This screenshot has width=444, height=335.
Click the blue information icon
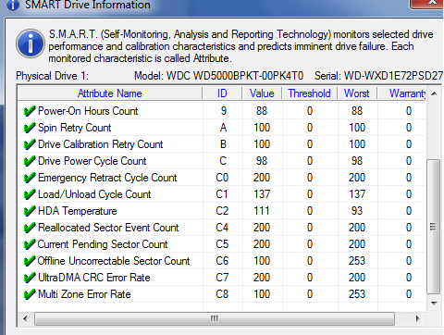click(x=31, y=43)
